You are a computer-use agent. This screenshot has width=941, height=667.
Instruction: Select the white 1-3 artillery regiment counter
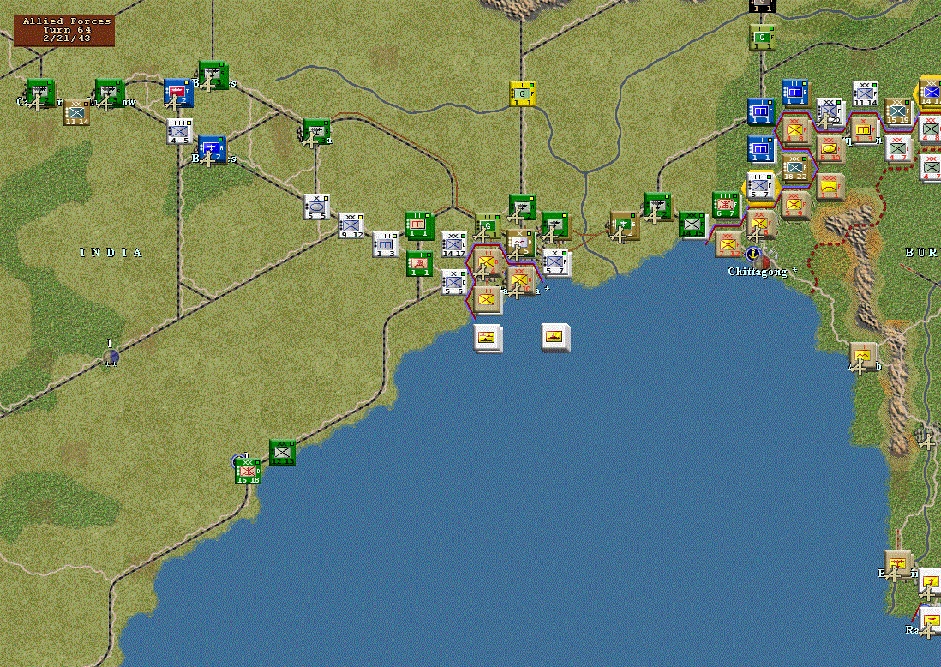386,244
